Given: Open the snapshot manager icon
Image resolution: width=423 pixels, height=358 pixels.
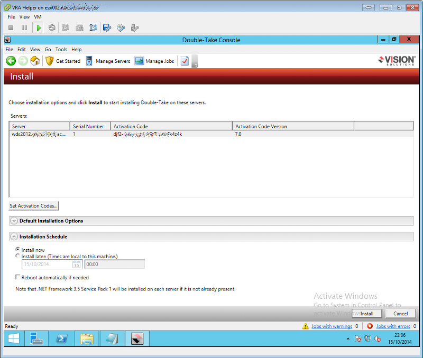Looking at the screenshot, I should (x=94, y=28).
